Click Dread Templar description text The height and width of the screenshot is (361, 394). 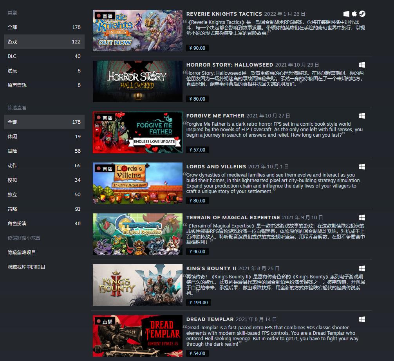pos(272,336)
